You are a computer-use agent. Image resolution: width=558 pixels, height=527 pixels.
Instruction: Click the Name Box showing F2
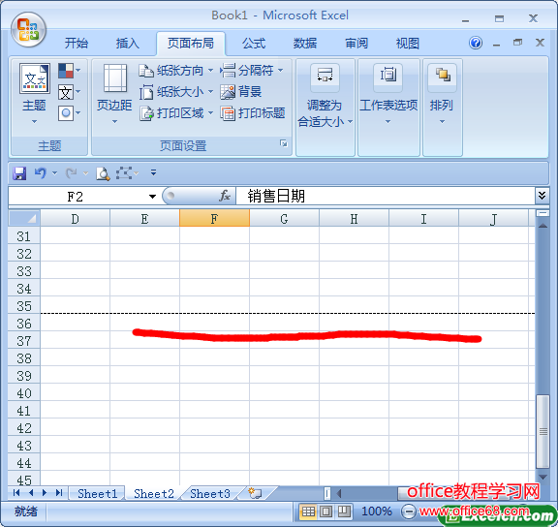tap(76, 196)
